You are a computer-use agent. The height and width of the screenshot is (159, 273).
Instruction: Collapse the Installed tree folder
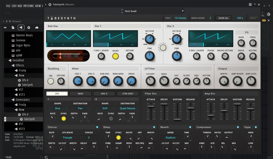pos(16,60)
